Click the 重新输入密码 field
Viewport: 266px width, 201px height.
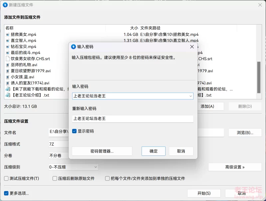pos(133,119)
